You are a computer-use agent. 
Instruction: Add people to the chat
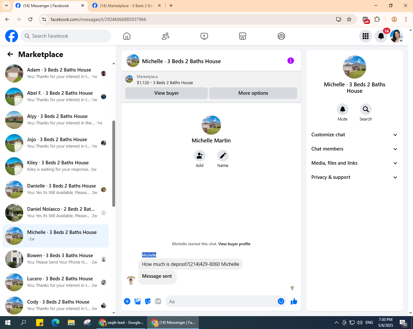200,156
